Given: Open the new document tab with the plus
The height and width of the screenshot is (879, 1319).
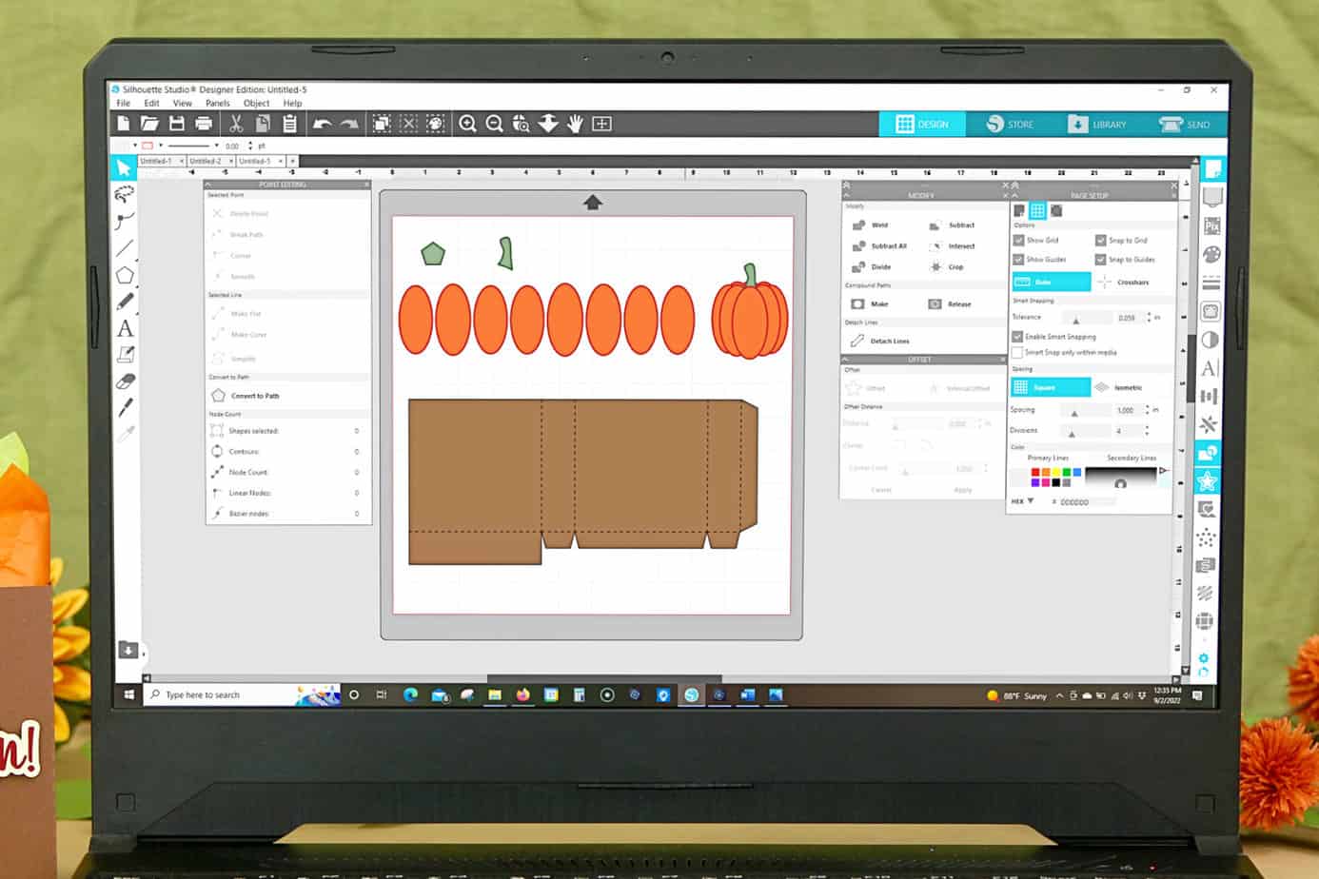Looking at the screenshot, I should [291, 162].
